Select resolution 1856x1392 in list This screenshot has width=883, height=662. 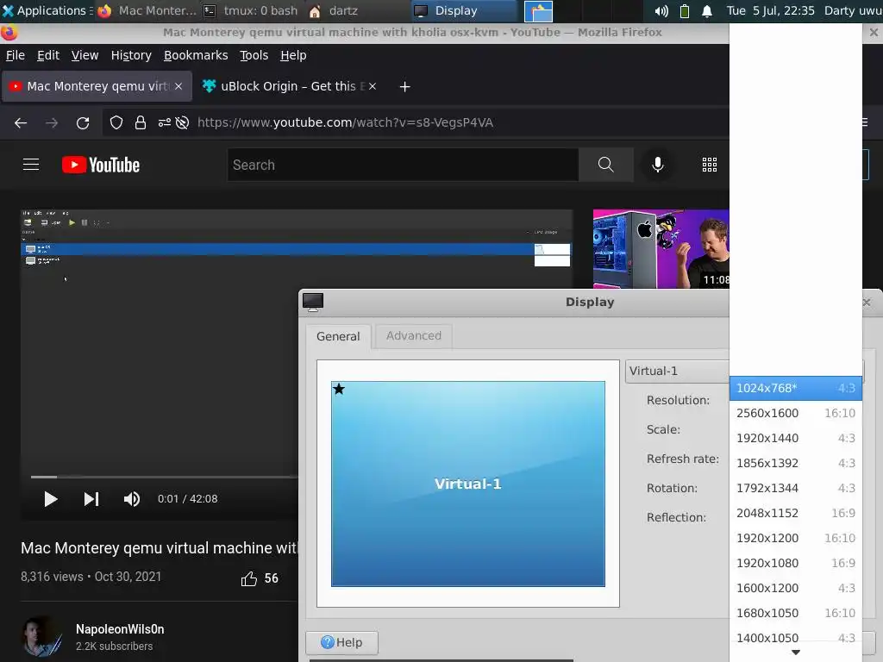coord(796,463)
